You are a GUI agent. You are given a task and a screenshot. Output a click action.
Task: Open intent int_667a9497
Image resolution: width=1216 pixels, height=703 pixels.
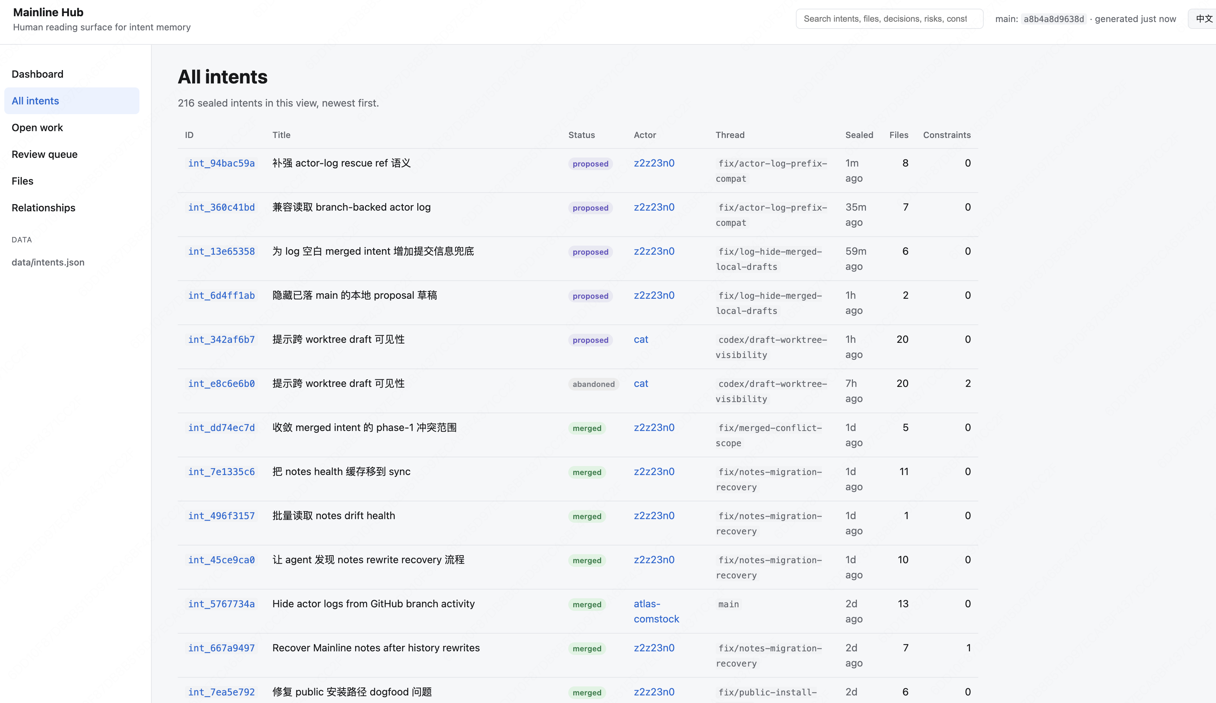[221, 648]
